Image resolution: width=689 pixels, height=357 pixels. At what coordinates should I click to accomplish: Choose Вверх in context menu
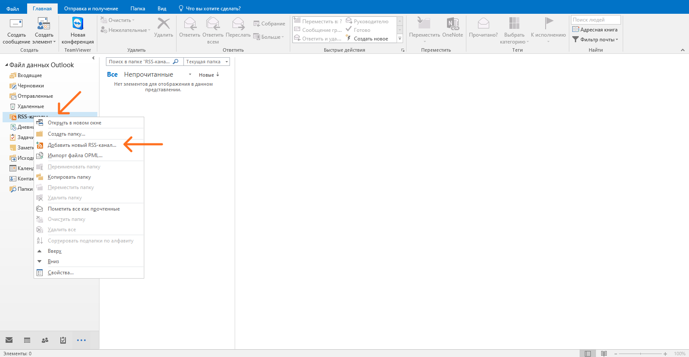89,251
